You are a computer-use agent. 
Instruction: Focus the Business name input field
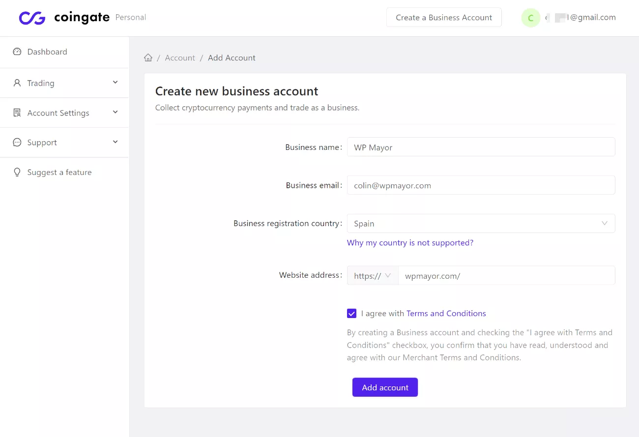point(481,147)
